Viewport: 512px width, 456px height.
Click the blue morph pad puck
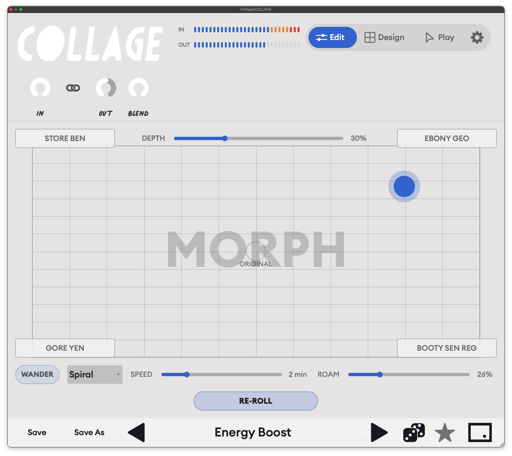tap(404, 186)
